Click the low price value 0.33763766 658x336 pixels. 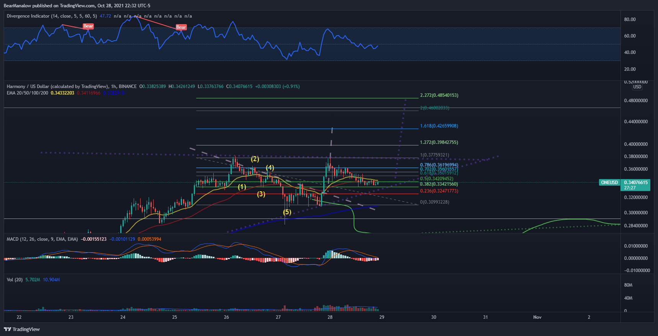tap(212, 86)
